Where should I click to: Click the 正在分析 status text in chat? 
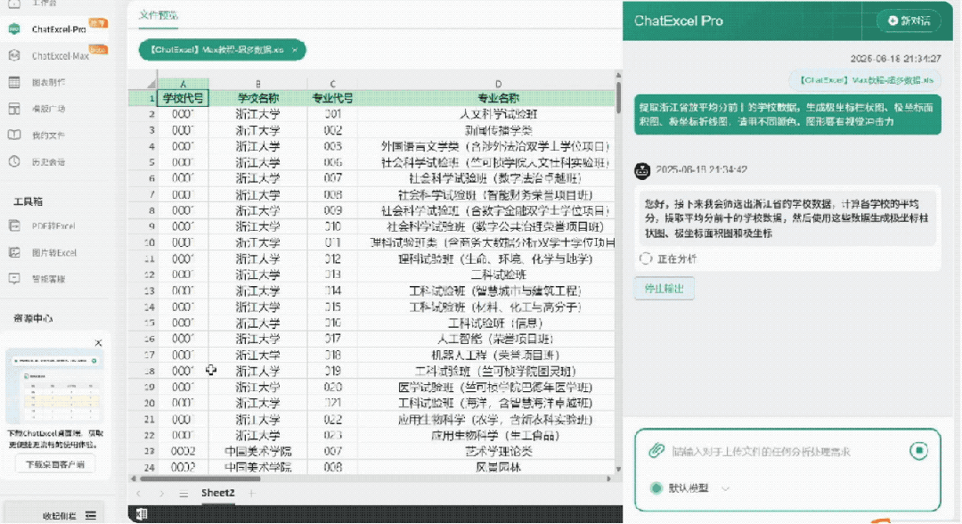[677, 259]
